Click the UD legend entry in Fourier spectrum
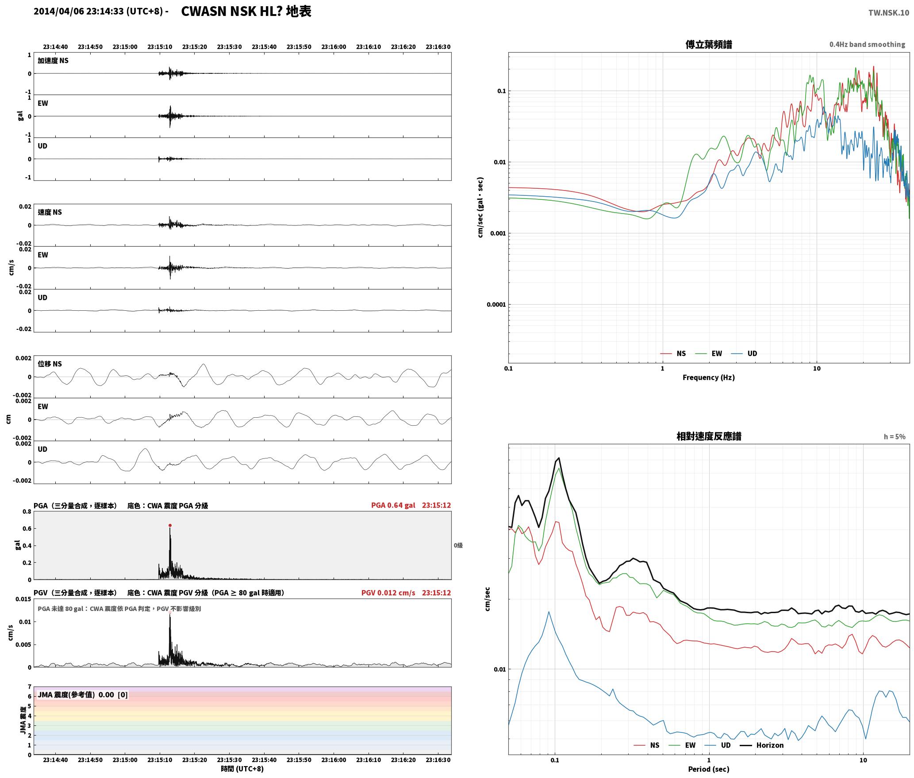 pos(744,354)
